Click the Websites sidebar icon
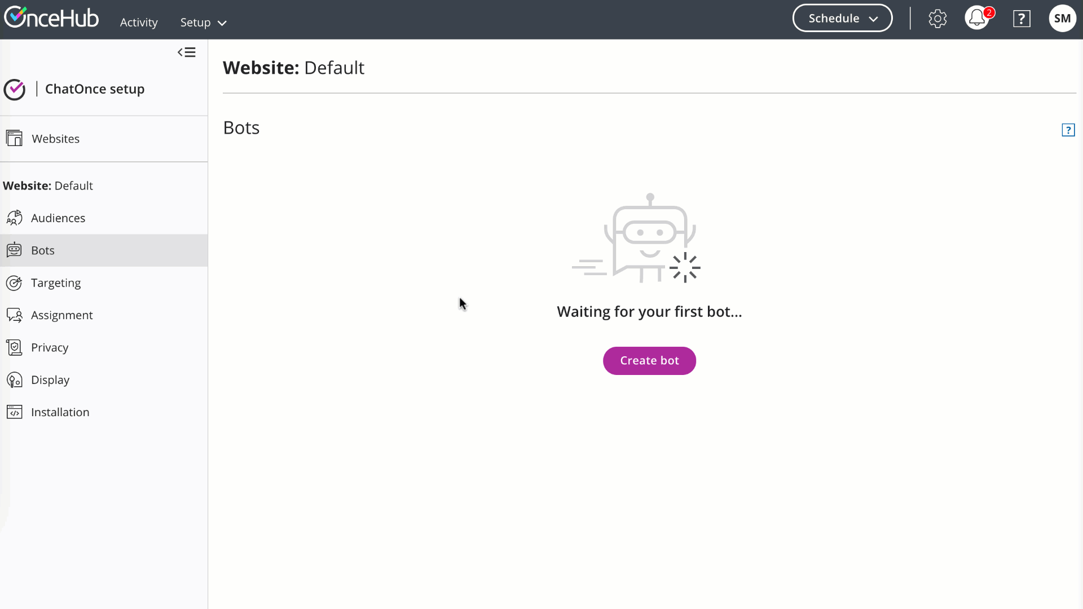The width and height of the screenshot is (1083, 609). (15, 139)
